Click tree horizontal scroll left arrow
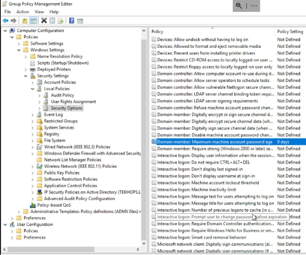This screenshot has height=255, width=306. (4, 249)
